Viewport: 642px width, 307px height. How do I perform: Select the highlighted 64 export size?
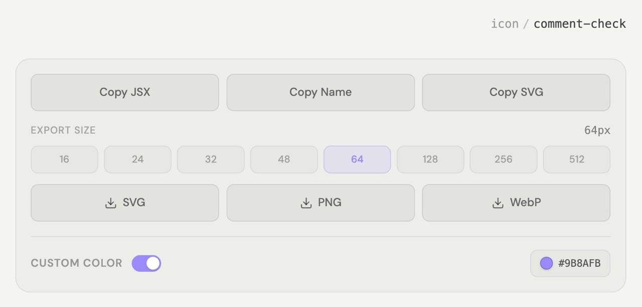point(357,160)
